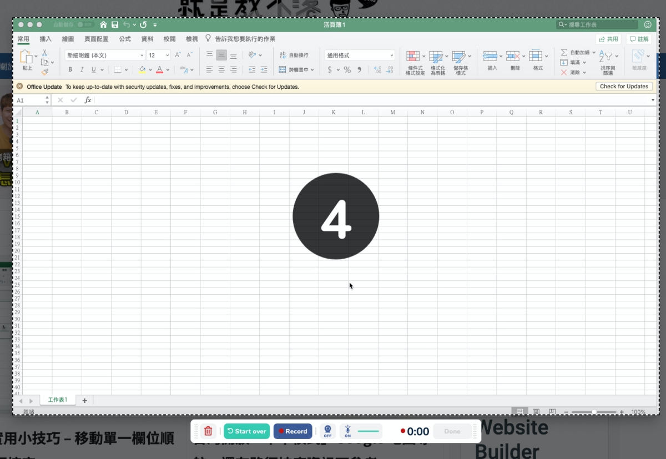Image resolution: width=666 pixels, height=459 pixels.
Task: Adjust the zoom slider in status bar
Action: (594, 412)
